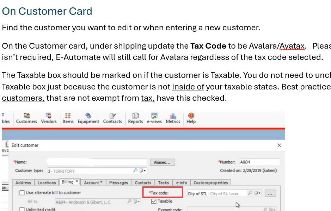Click the Number field showing A&04
Screen dimensions: 331x211
pos(260,162)
